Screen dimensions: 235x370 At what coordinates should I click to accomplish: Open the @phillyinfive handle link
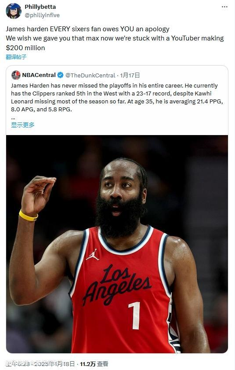click(42, 15)
